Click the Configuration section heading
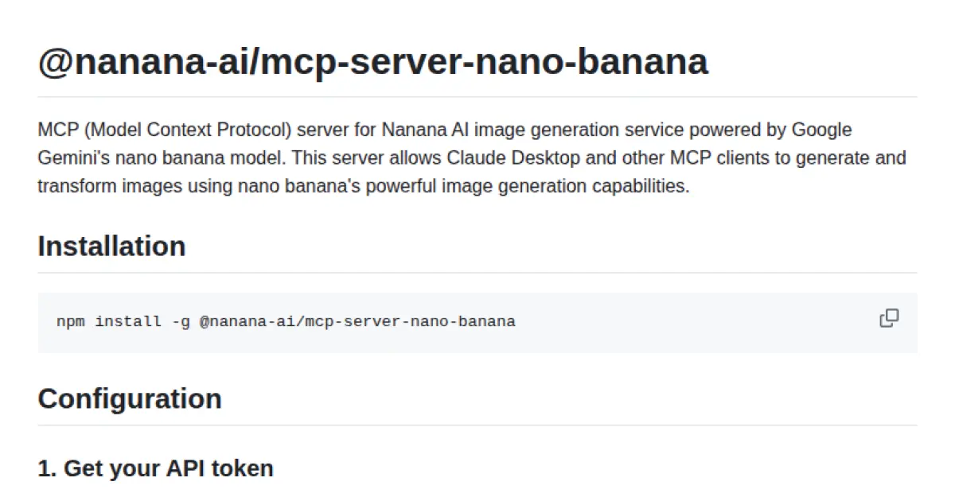 (x=129, y=398)
